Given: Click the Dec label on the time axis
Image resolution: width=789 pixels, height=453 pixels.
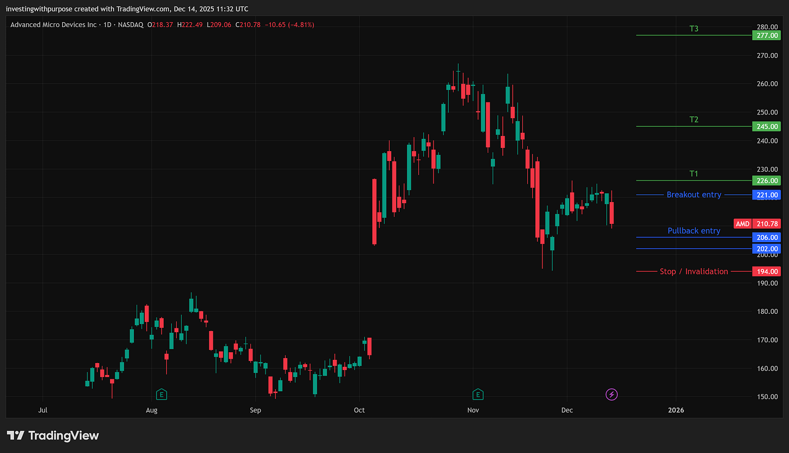Looking at the screenshot, I should 567,410.
